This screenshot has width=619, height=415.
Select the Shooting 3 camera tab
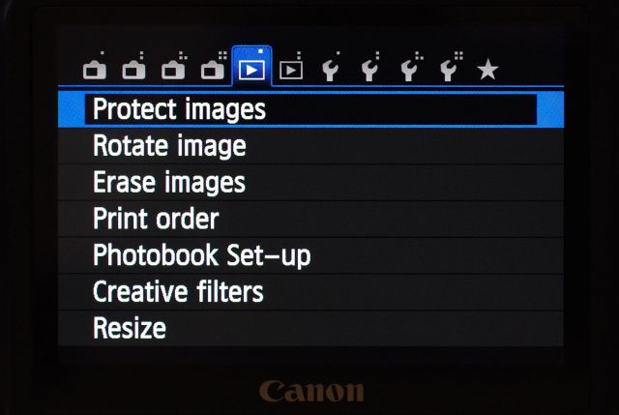pos(173,69)
